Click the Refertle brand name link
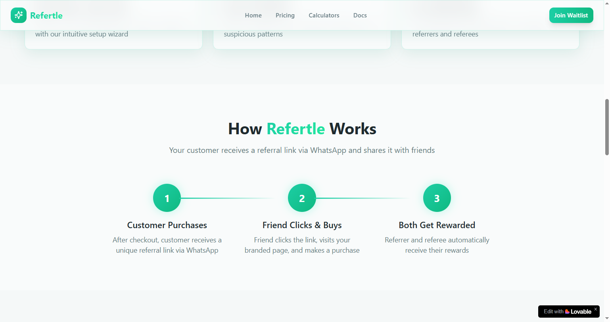The height and width of the screenshot is (322, 610). [46, 15]
